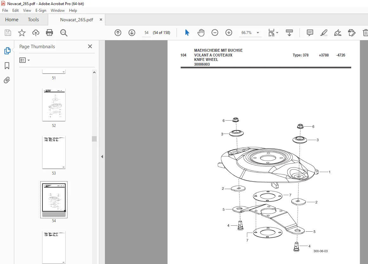
Task: Click the Stamp tool icon
Action: click(352, 33)
